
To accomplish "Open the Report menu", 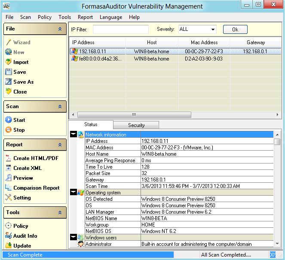I will tap(85, 17).
